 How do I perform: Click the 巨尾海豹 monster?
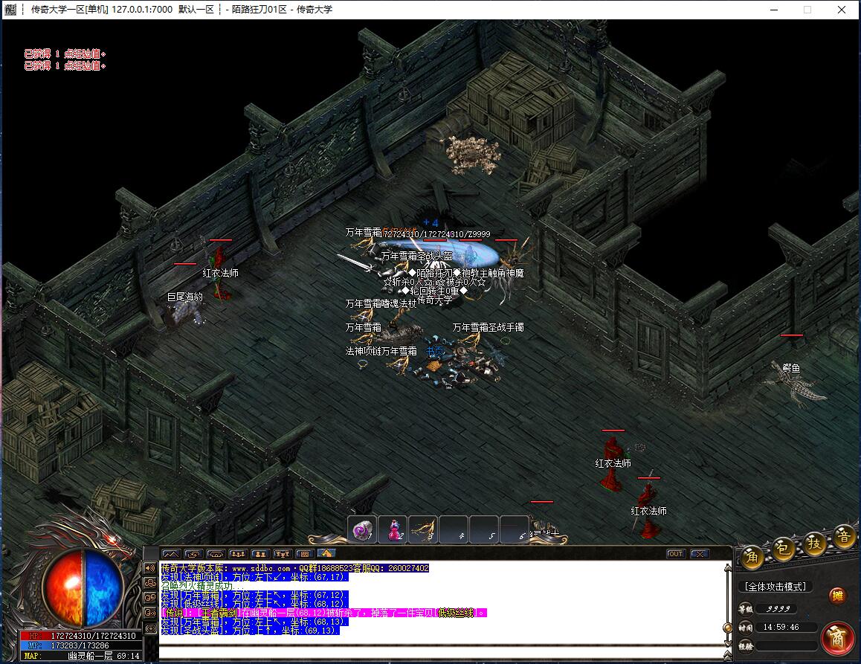click(x=186, y=312)
